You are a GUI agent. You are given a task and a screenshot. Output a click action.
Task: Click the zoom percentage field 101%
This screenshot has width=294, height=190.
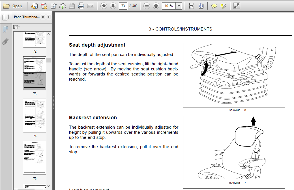coord(169,6)
